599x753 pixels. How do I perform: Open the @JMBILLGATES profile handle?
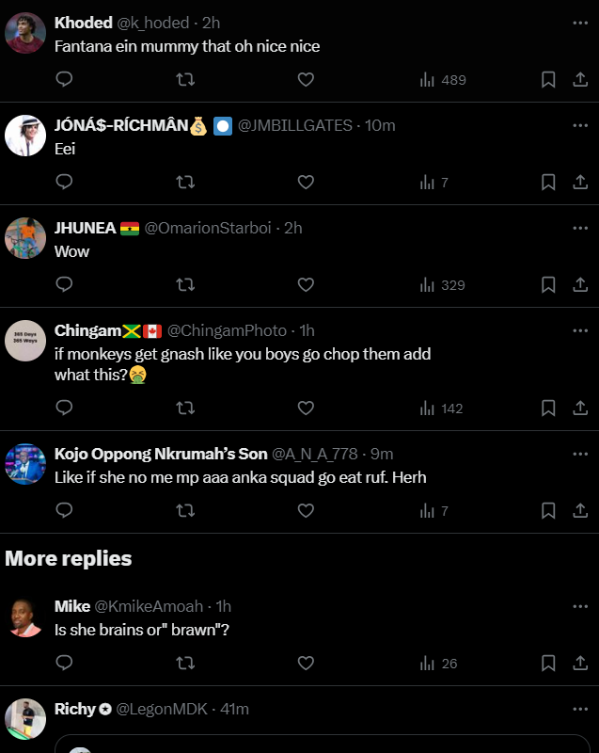(295, 125)
